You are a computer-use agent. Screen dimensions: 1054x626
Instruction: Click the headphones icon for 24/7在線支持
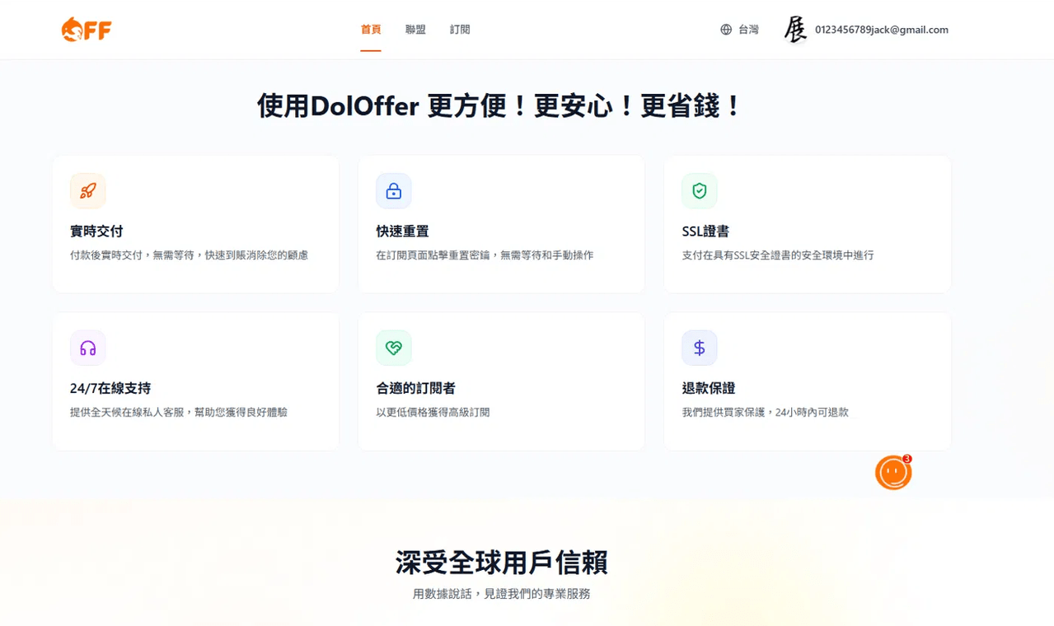tap(87, 348)
